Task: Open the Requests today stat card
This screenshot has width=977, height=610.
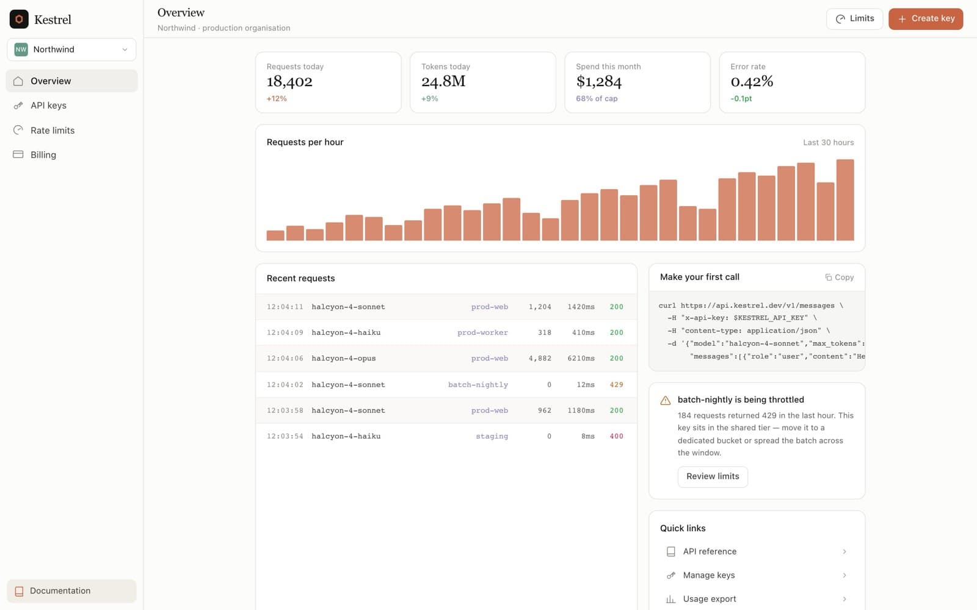Action: pyautogui.click(x=328, y=82)
